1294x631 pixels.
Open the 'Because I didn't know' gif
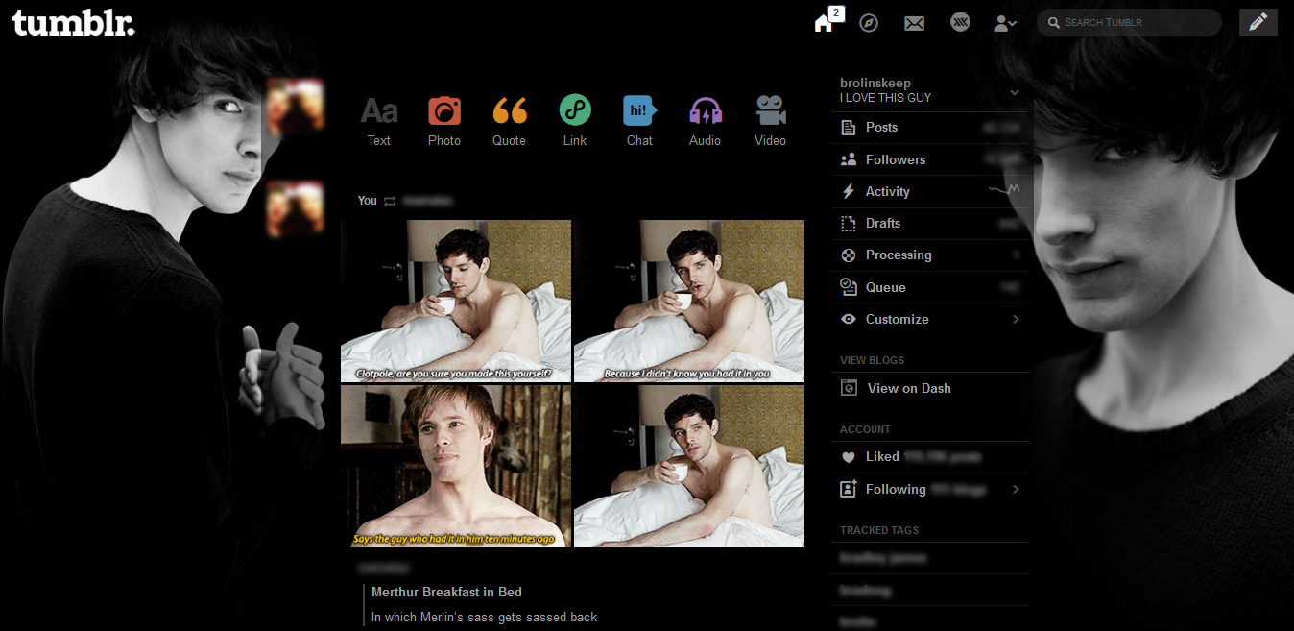[x=689, y=301]
